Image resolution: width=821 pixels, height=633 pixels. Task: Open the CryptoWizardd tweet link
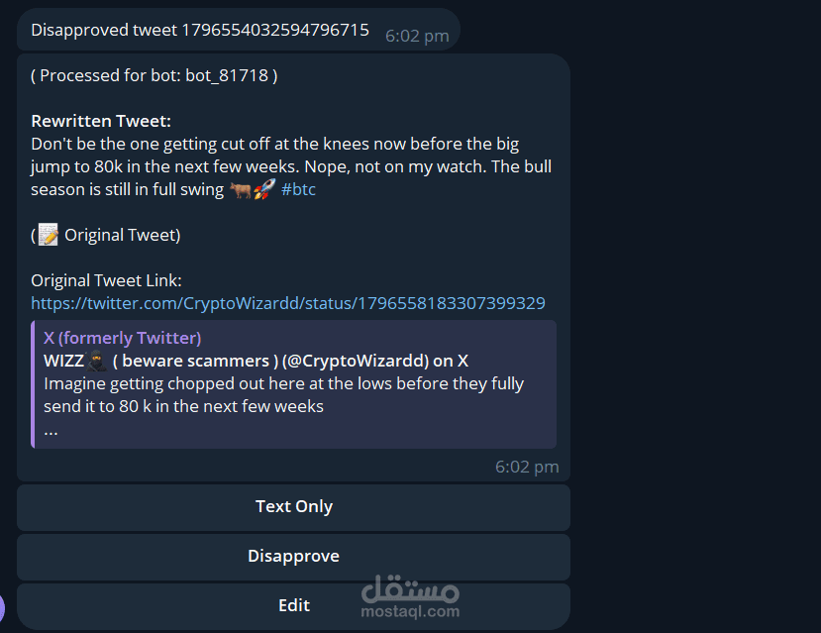[x=288, y=303]
